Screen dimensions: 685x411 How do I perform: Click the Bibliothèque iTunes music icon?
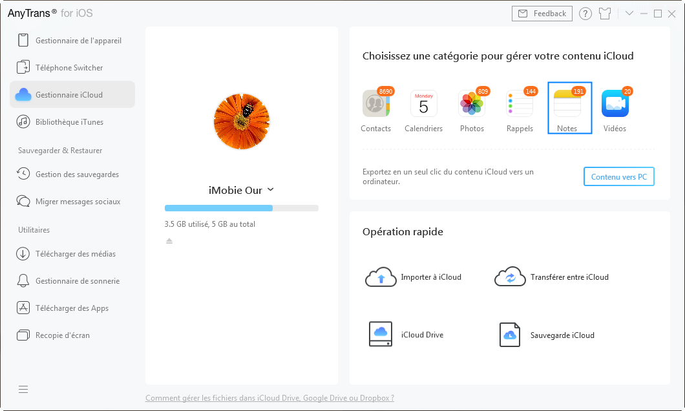[x=23, y=121]
